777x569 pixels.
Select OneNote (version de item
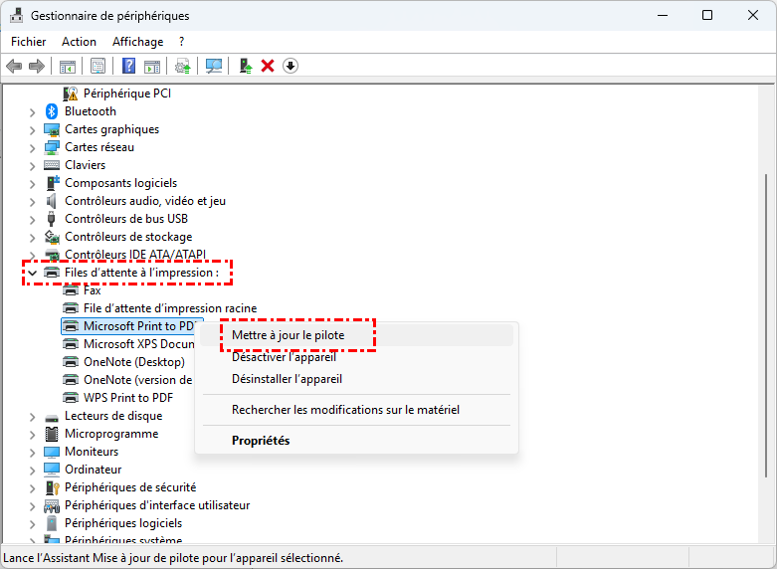[x=137, y=380]
